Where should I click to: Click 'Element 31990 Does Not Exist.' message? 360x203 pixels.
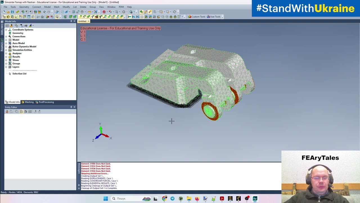96,164
